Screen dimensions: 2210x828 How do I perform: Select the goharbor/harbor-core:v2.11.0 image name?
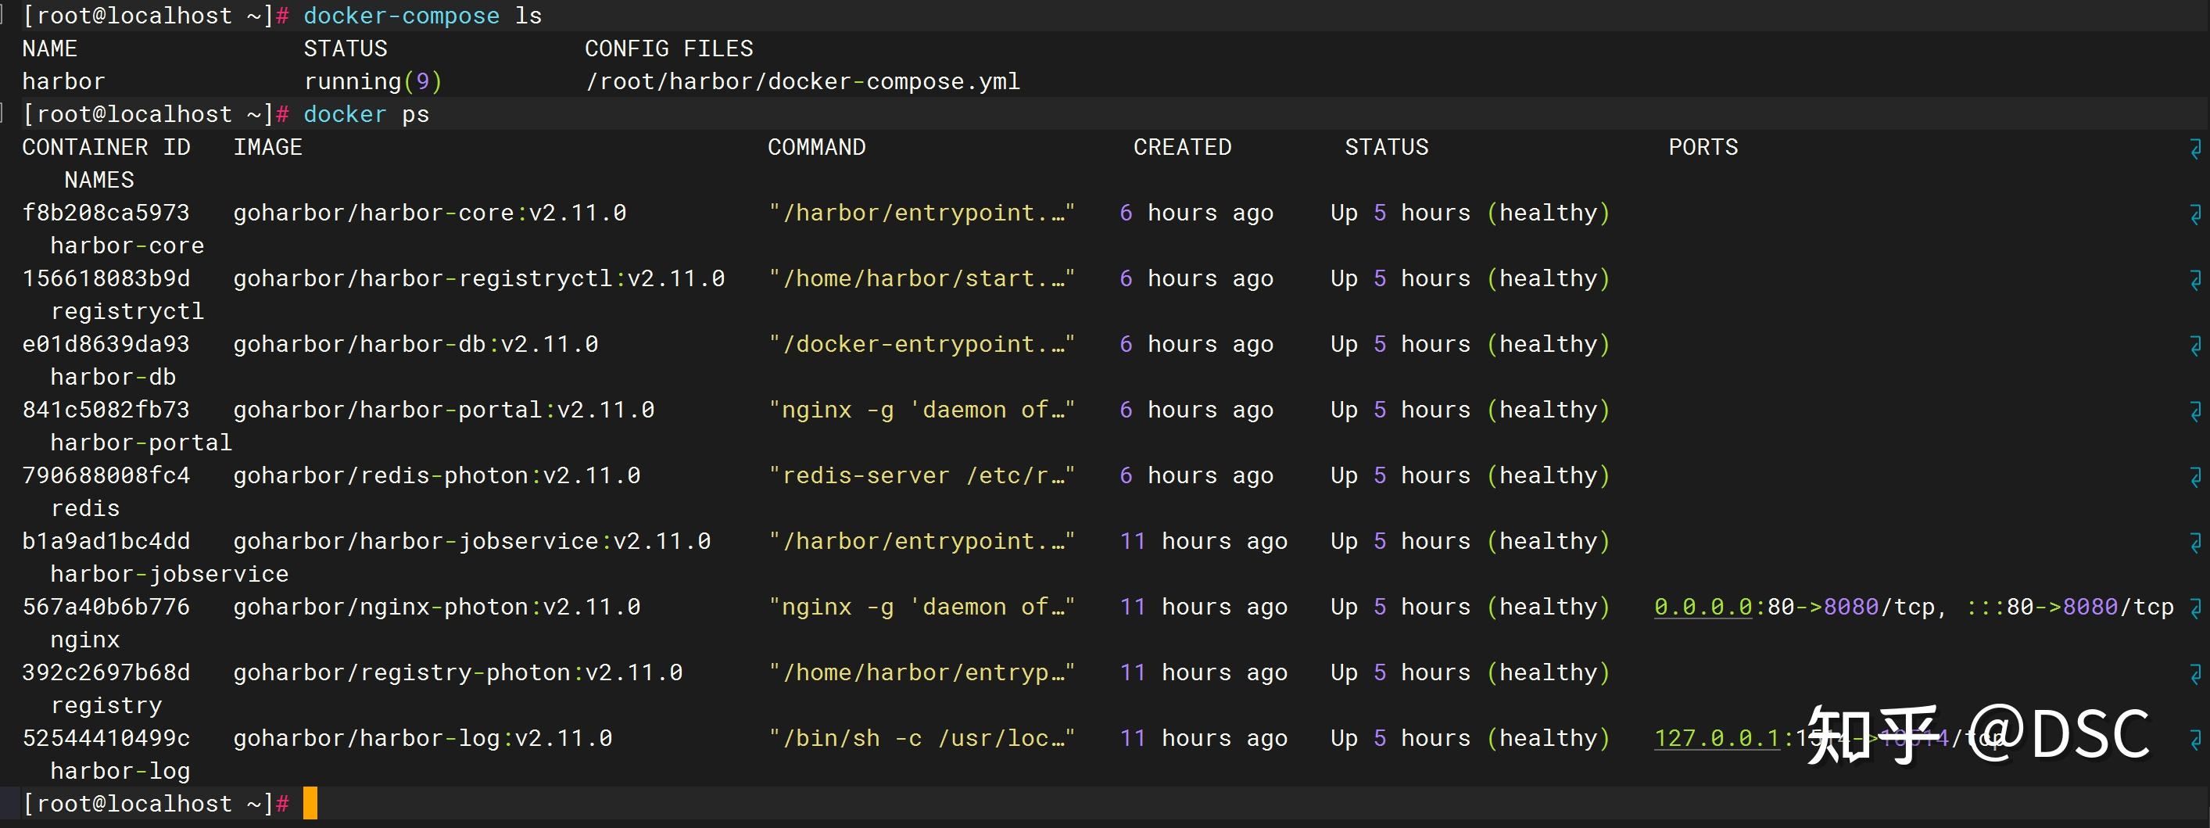coord(430,212)
